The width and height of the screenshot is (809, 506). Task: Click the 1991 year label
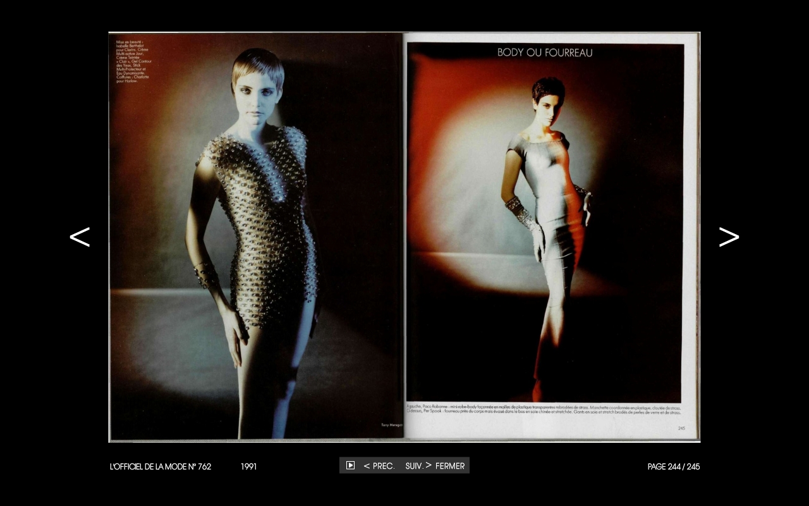coord(248,467)
